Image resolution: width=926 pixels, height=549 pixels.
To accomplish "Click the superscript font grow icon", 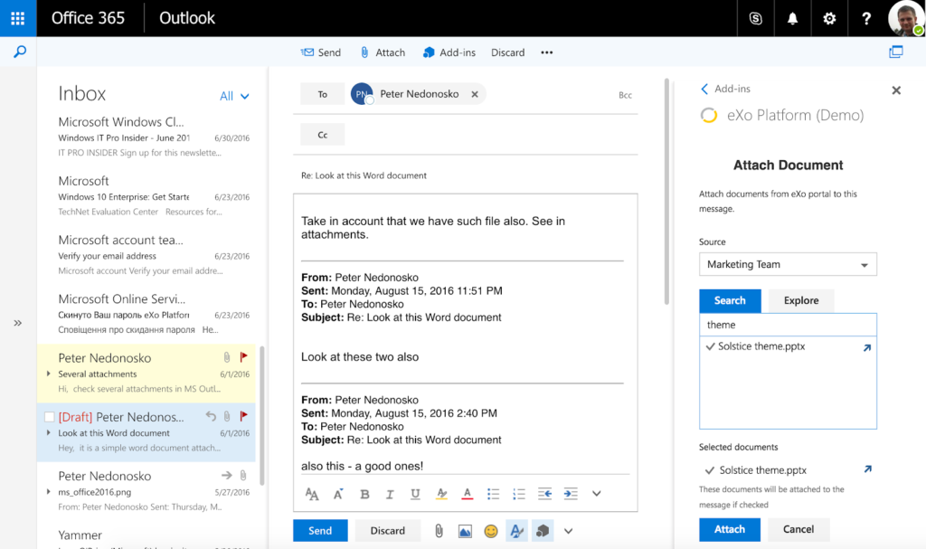I will coord(338,494).
